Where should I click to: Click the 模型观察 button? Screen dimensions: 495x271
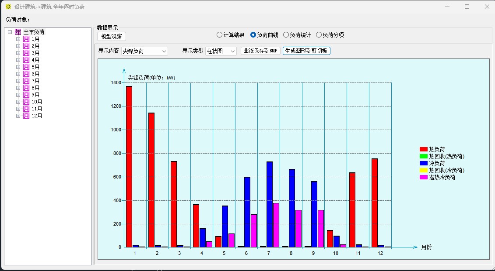click(x=112, y=37)
